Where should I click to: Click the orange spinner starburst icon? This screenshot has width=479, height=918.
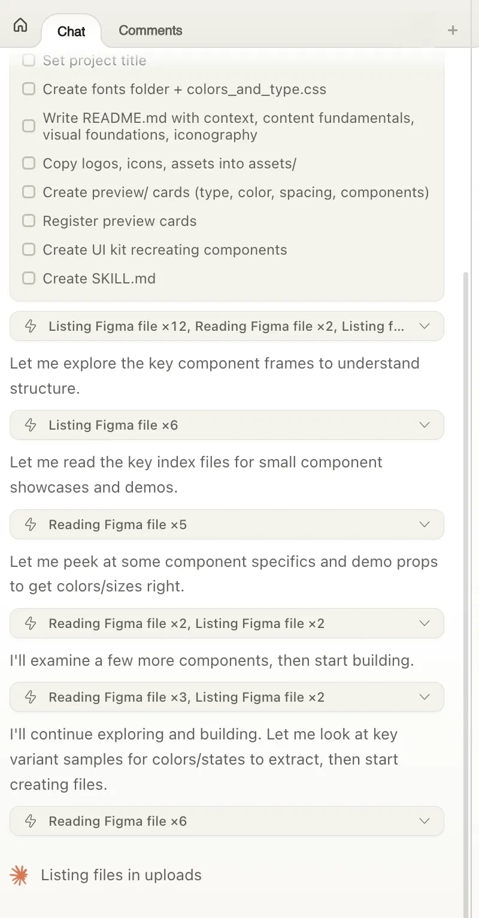coord(19,875)
